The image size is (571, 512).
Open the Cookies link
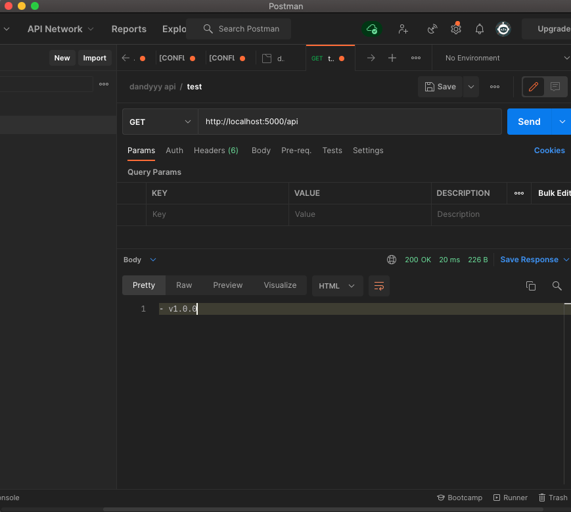coord(549,151)
